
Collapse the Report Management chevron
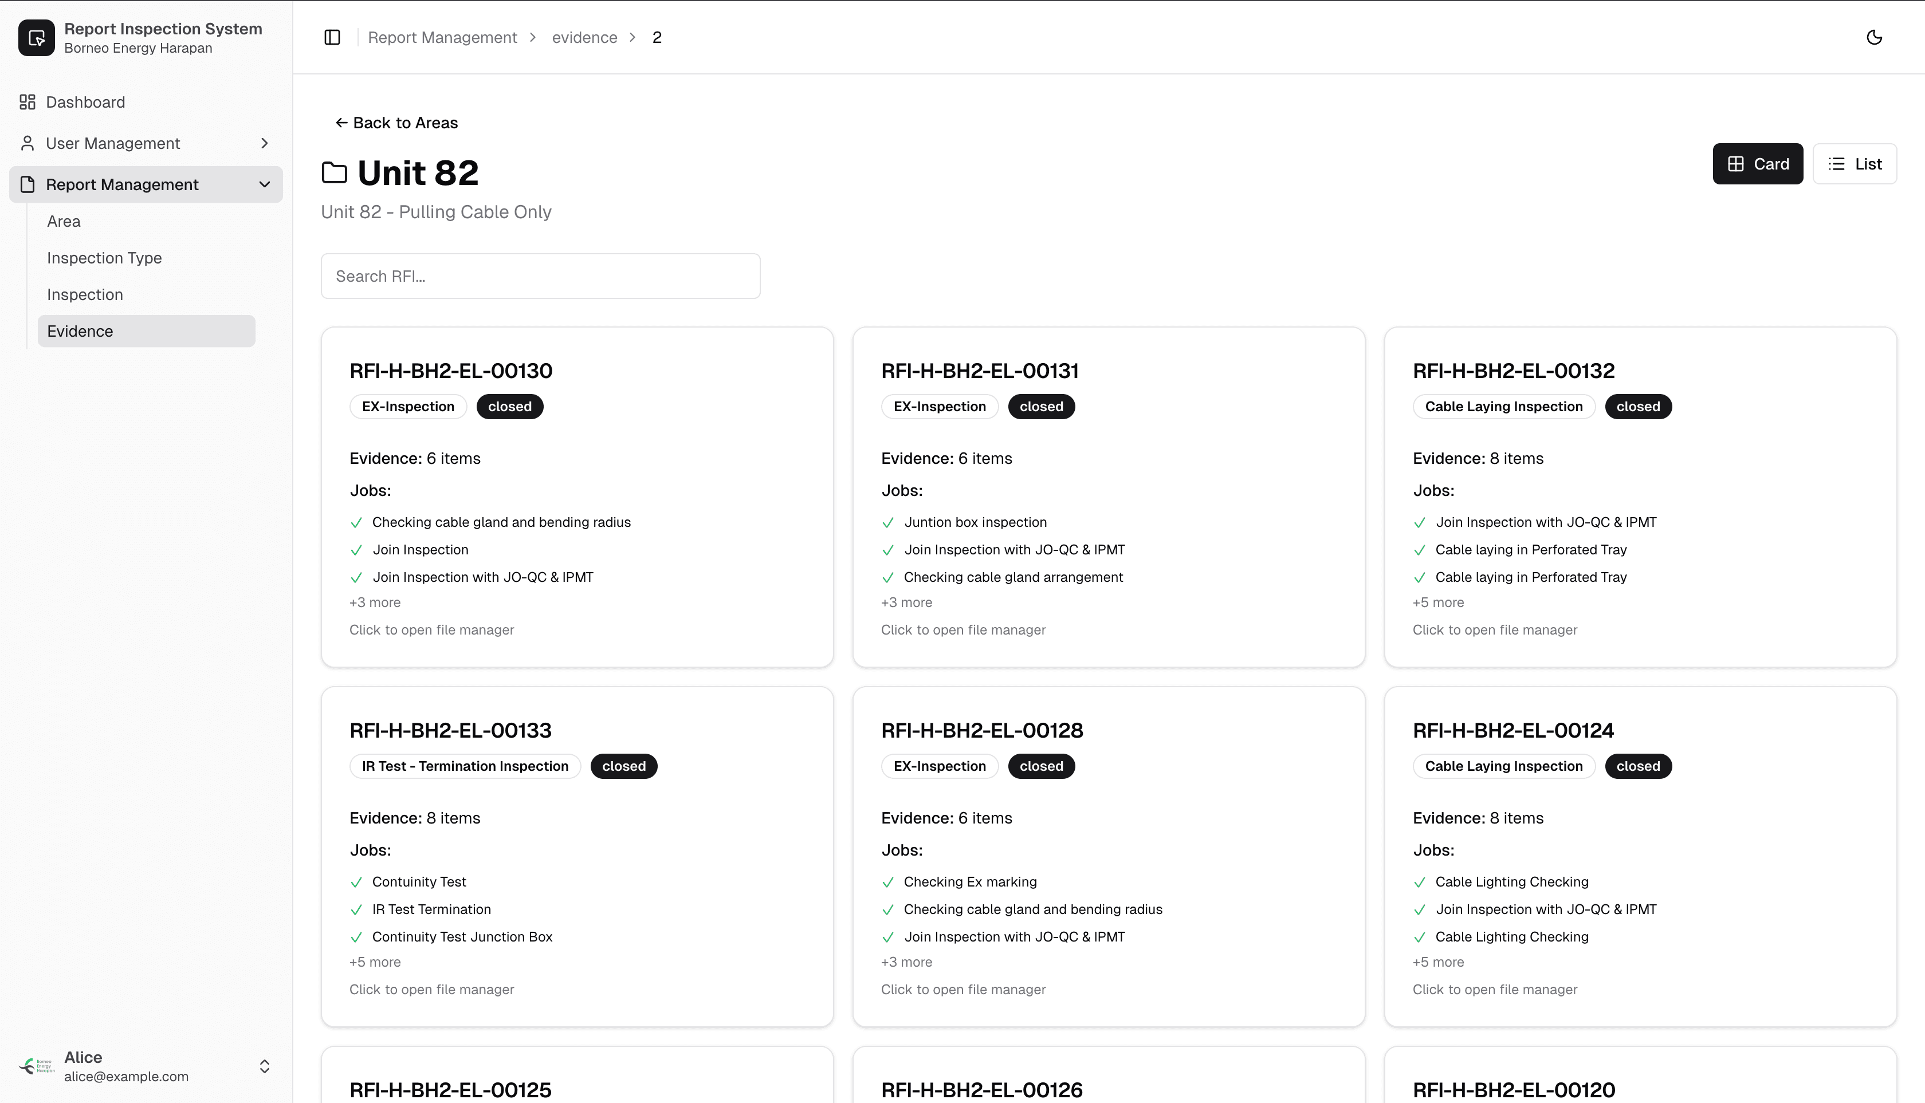265,184
